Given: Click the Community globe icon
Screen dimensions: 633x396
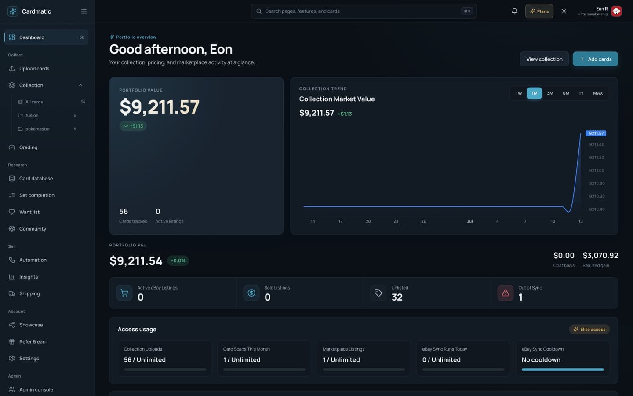Looking at the screenshot, I should click(x=12, y=229).
